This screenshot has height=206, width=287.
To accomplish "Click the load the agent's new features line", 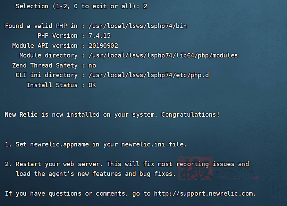I will [96, 174].
